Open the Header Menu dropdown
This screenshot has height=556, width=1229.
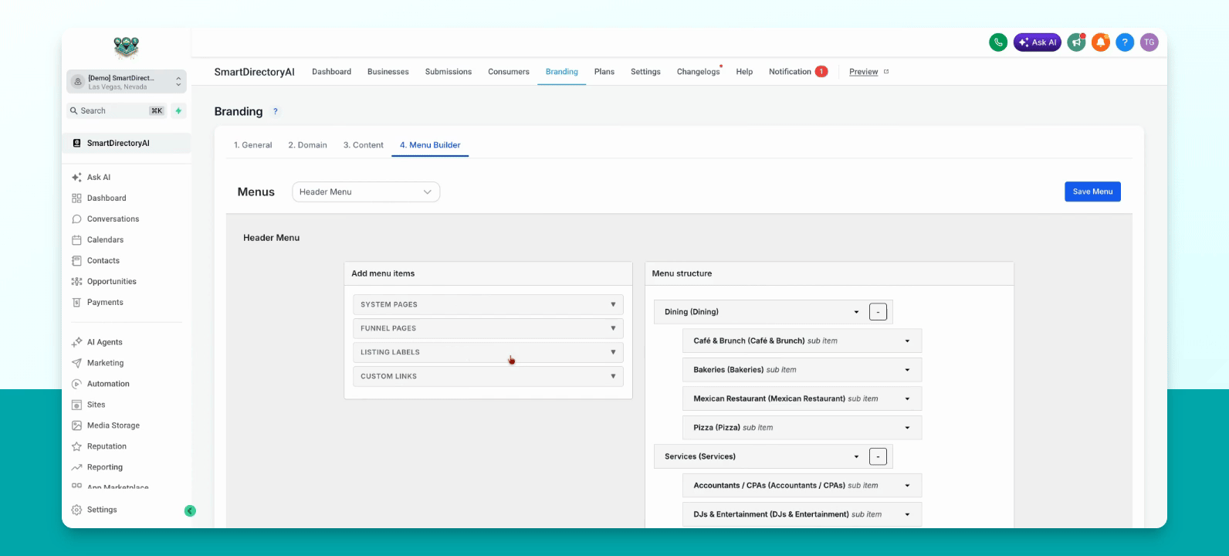pos(366,192)
